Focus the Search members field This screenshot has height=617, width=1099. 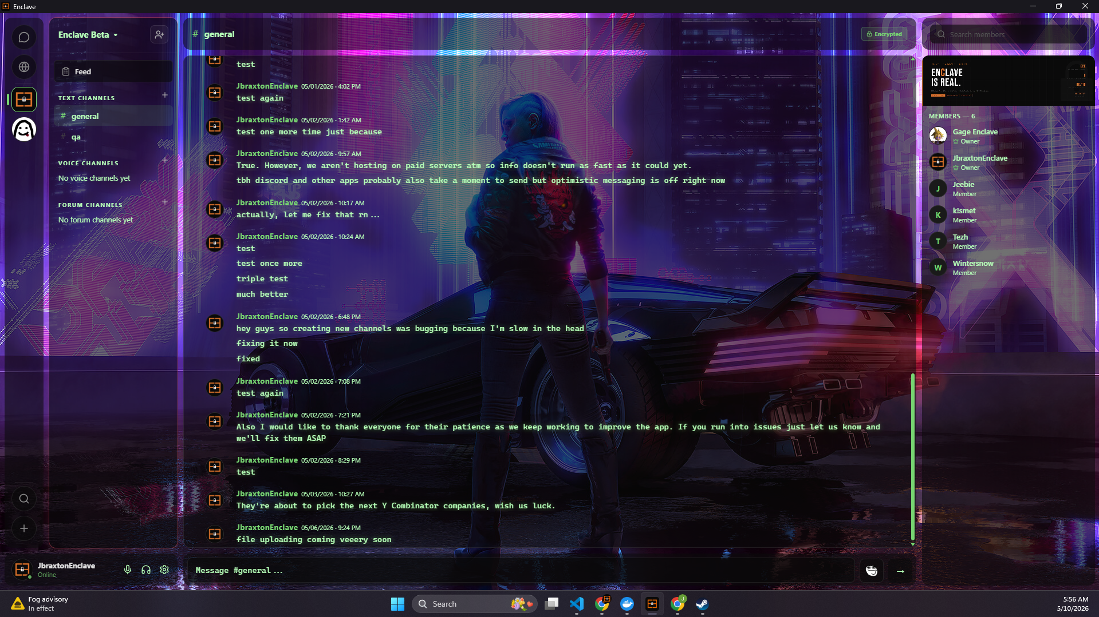pyautogui.click(x=1009, y=35)
